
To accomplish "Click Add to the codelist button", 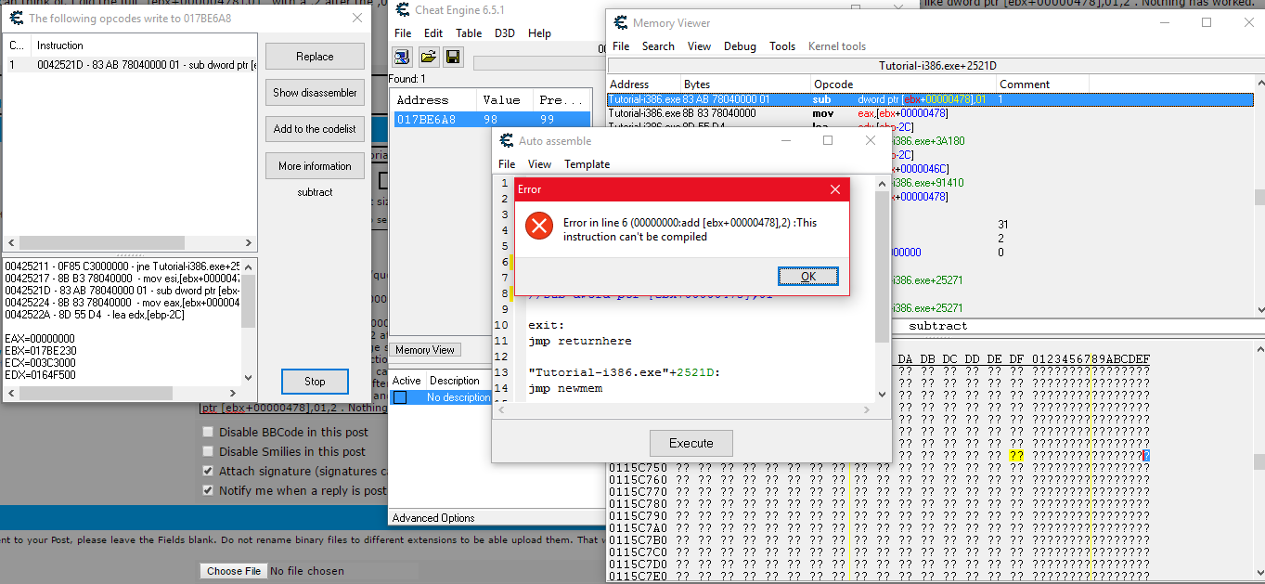I will (315, 129).
